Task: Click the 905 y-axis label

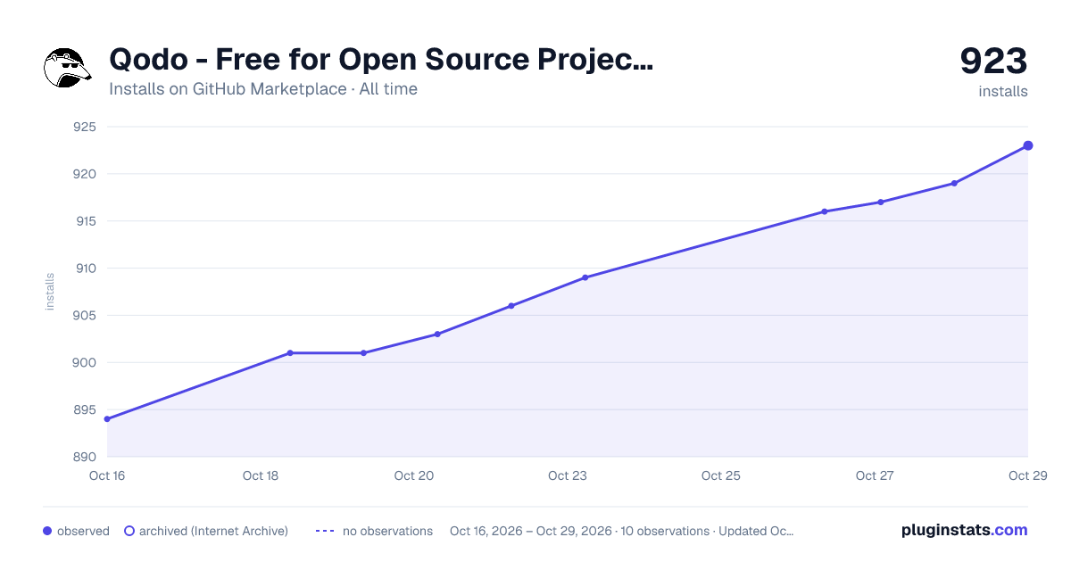Action: click(85, 316)
